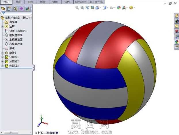Open Edit Appearance color ball

[119, 8]
